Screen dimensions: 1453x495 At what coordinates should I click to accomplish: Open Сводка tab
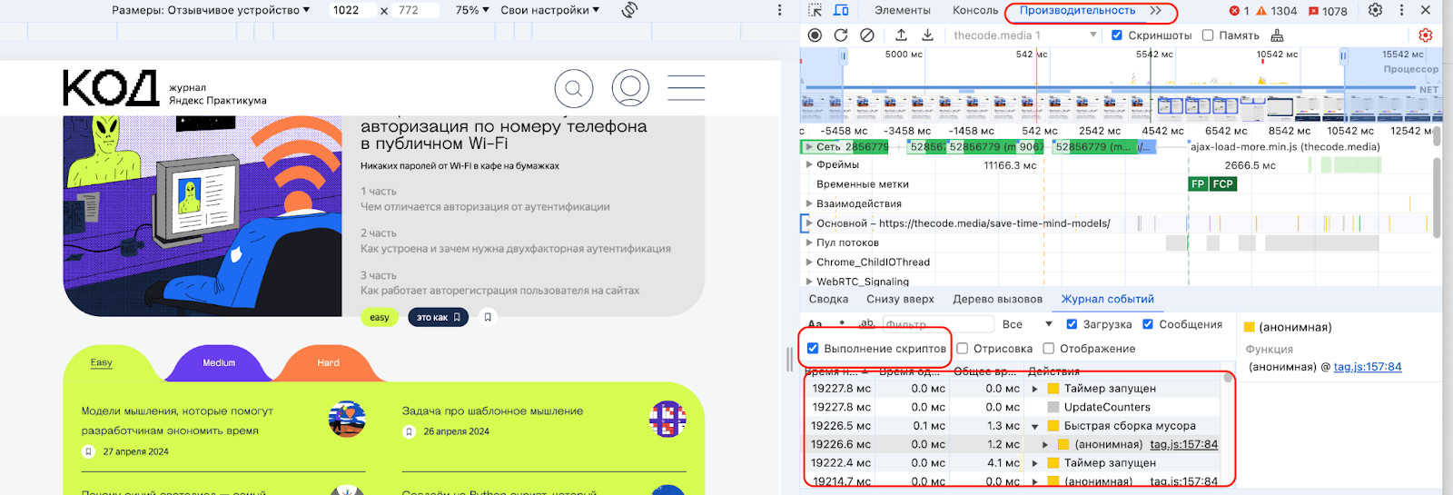[828, 299]
